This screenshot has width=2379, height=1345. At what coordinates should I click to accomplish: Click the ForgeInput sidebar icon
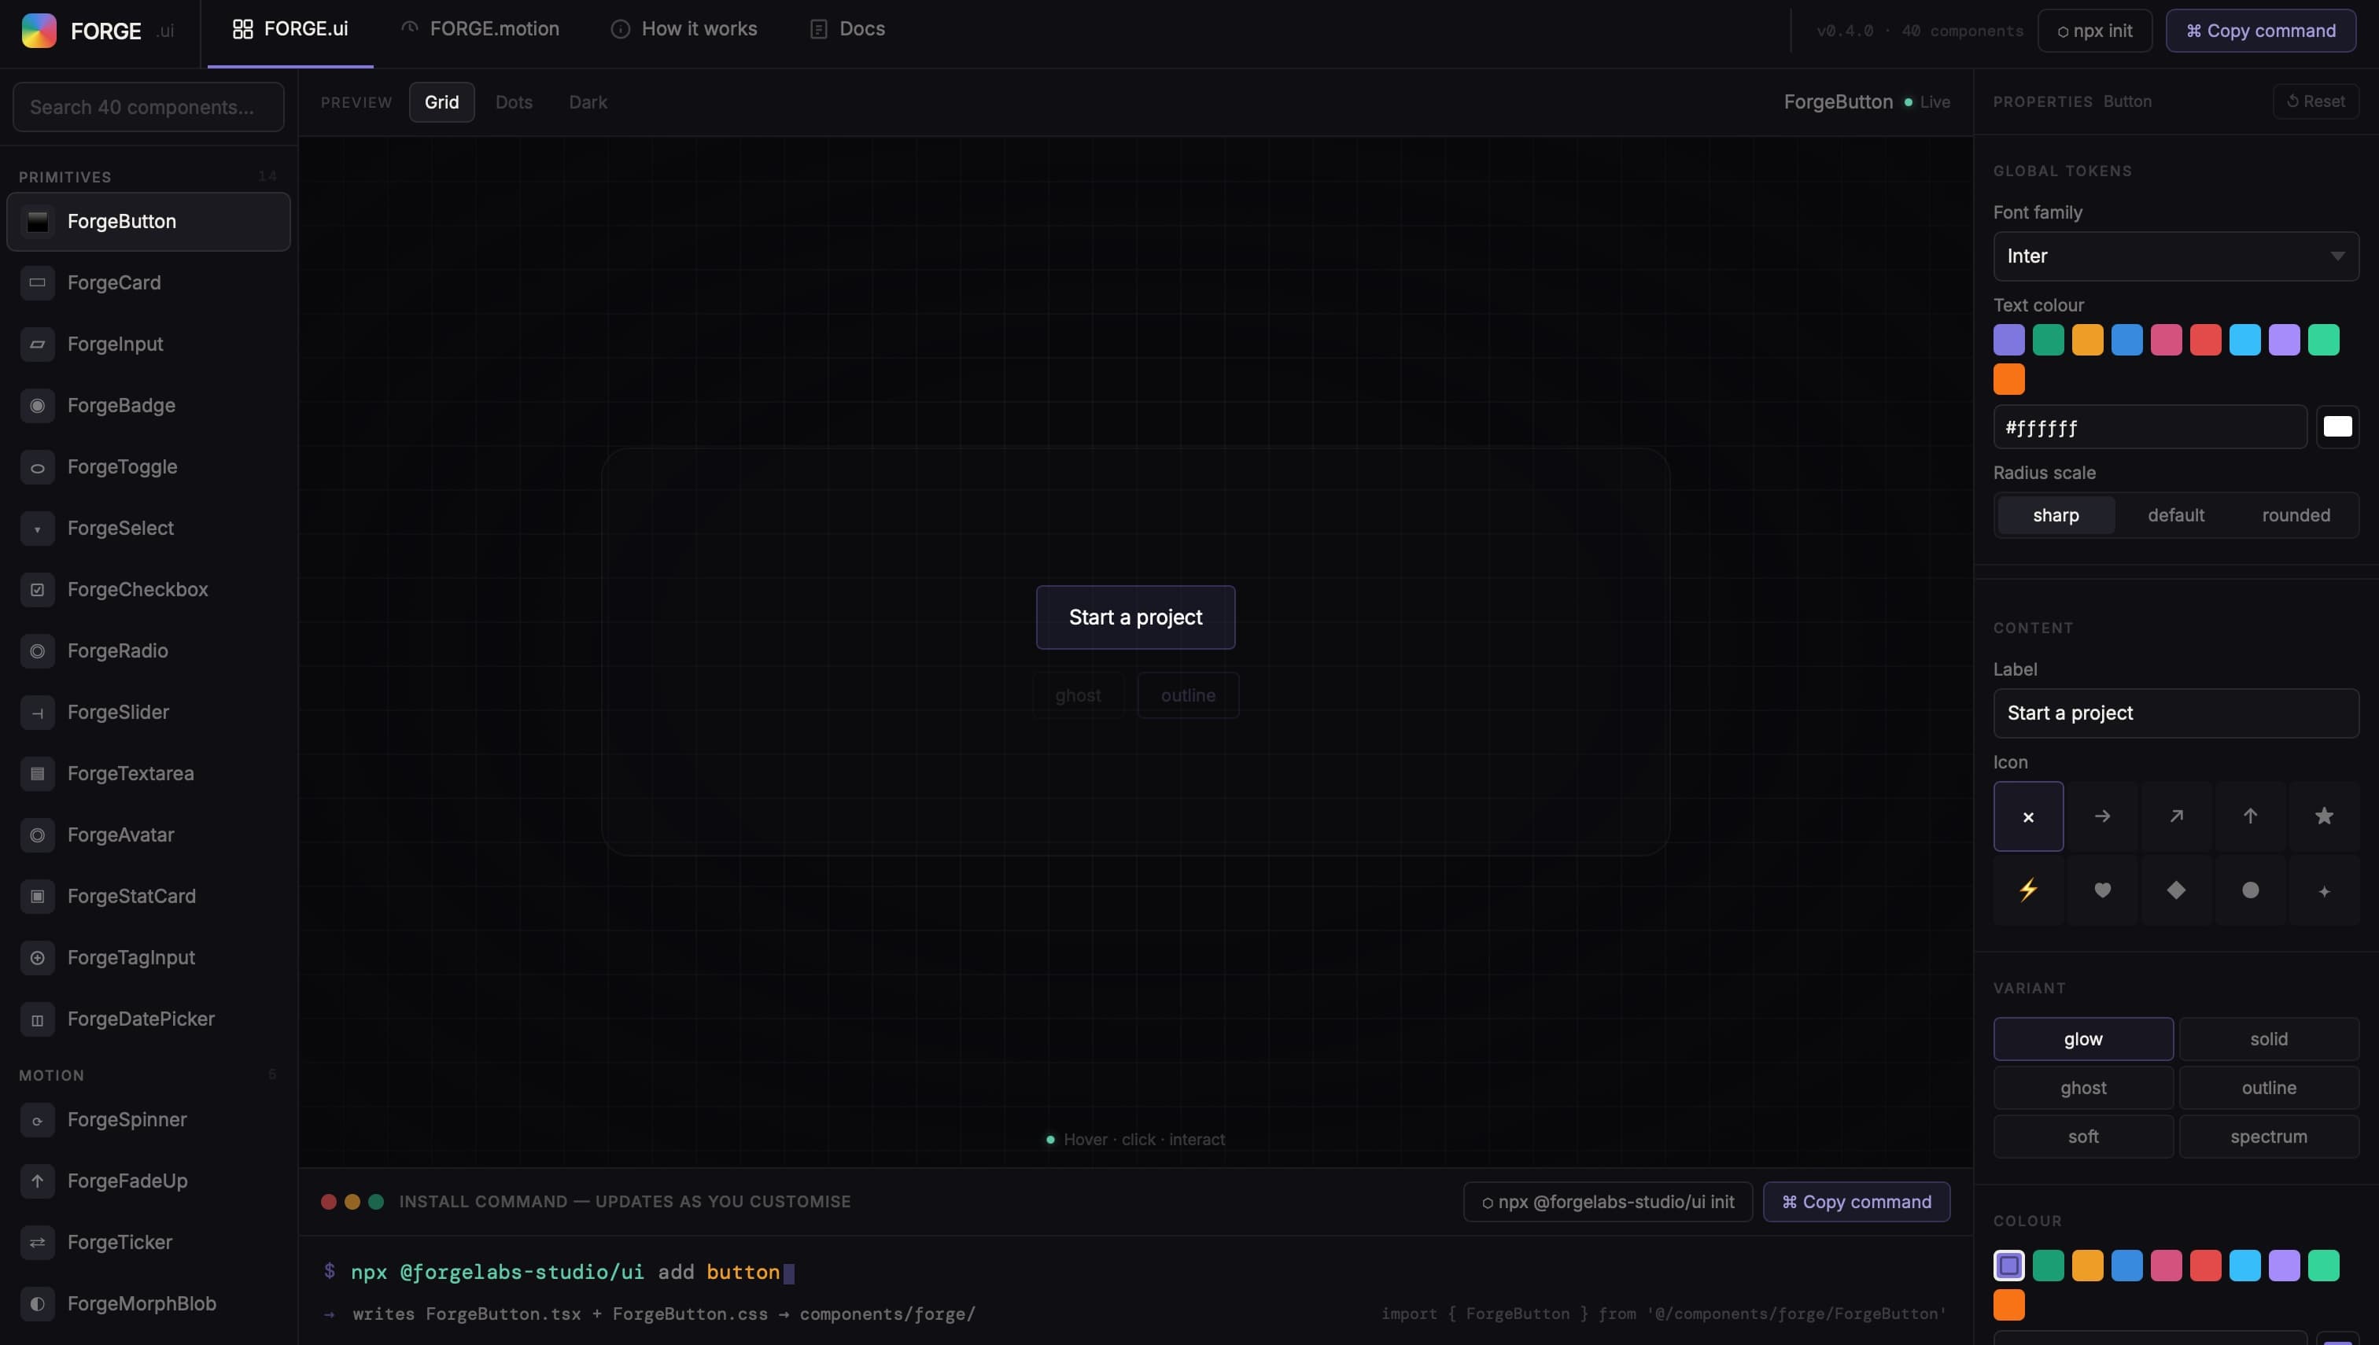tap(37, 344)
